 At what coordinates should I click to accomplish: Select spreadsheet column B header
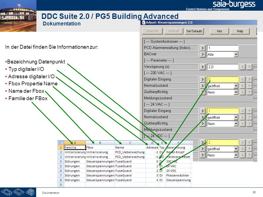click(x=100, y=143)
